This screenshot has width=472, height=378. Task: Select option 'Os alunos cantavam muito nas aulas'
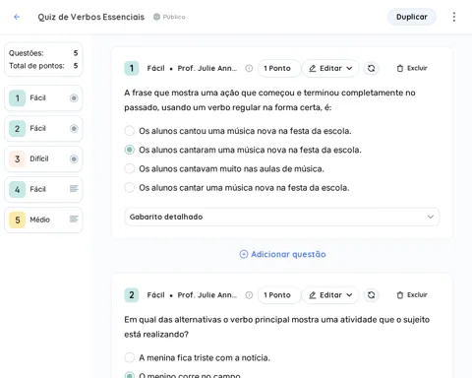tap(130, 168)
